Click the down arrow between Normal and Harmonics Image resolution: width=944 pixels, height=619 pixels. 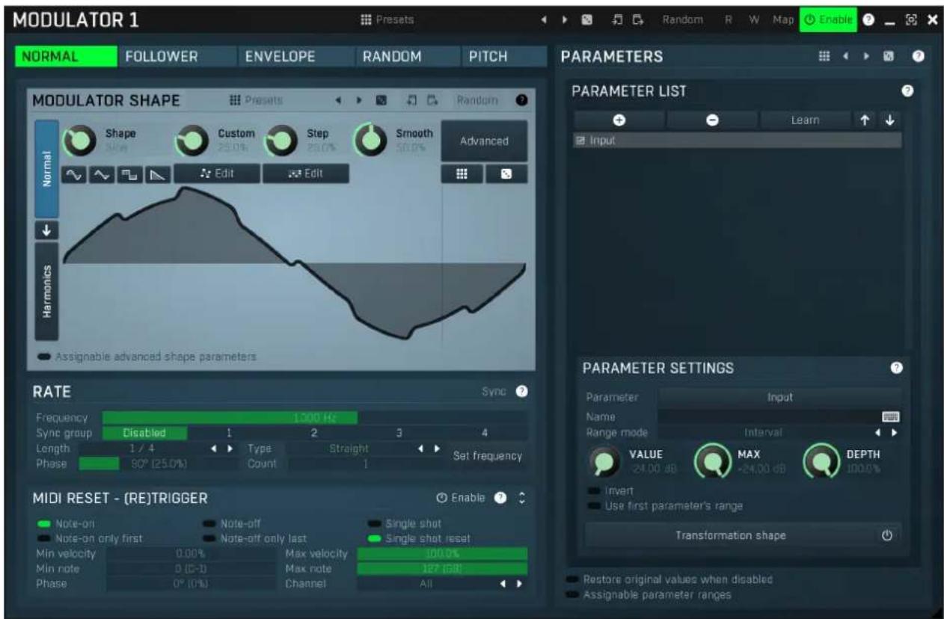(x=46, y=230)
